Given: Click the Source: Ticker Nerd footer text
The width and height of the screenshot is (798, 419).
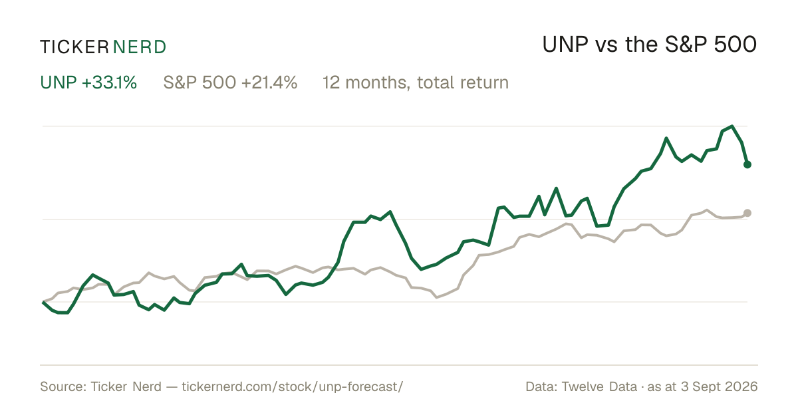Looking at the screenshot, I should [x=100, y=386].
